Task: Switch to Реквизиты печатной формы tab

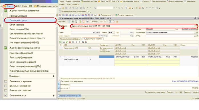Action: click(70, 39)
